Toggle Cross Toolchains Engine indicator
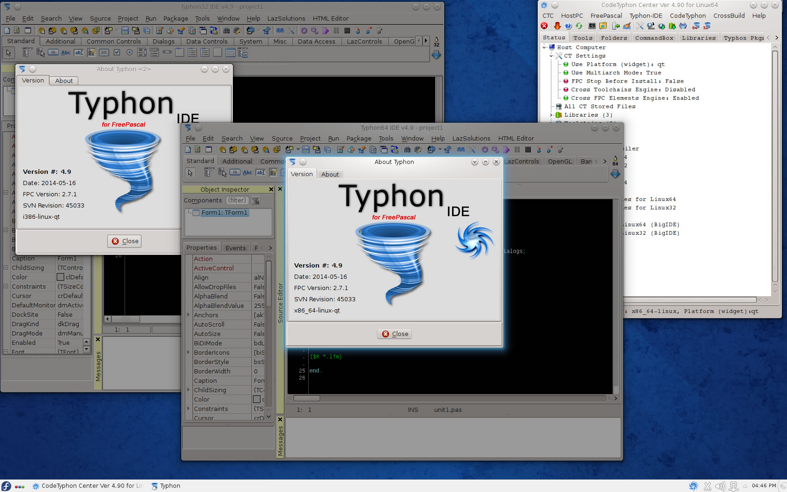 click(x=565, y=89)
